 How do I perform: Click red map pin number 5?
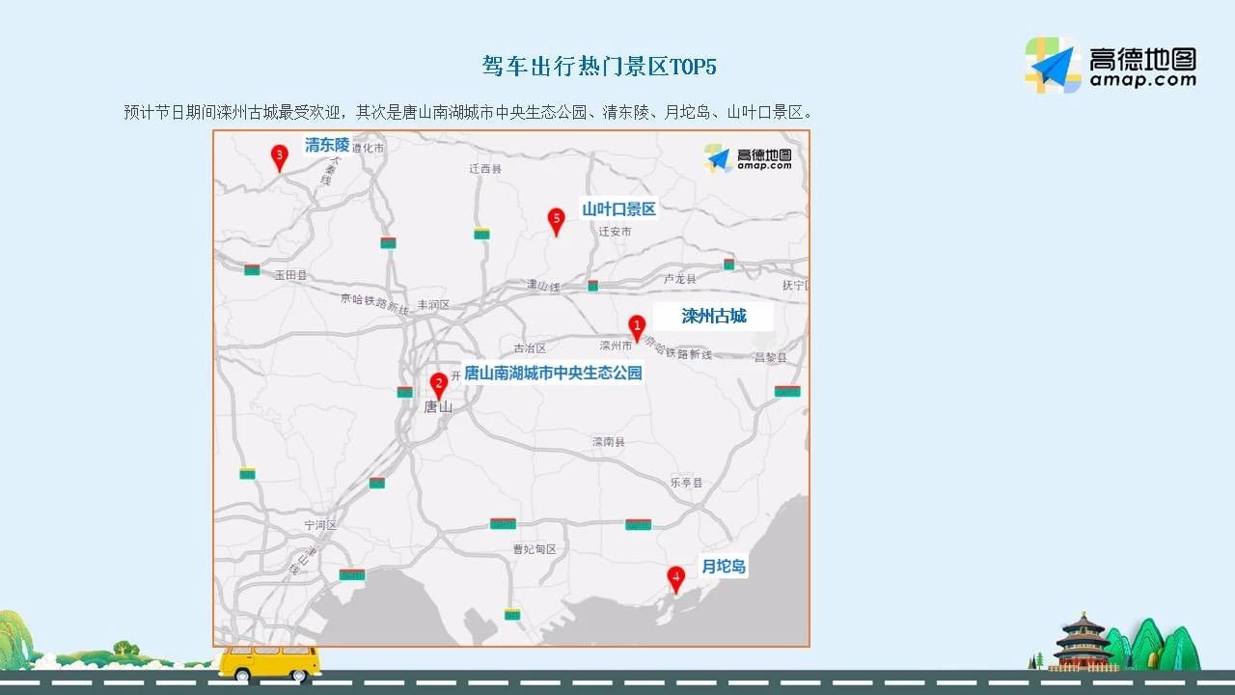(x=556, y=220)
